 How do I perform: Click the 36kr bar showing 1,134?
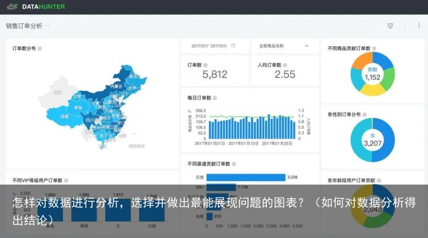point(221,187)
